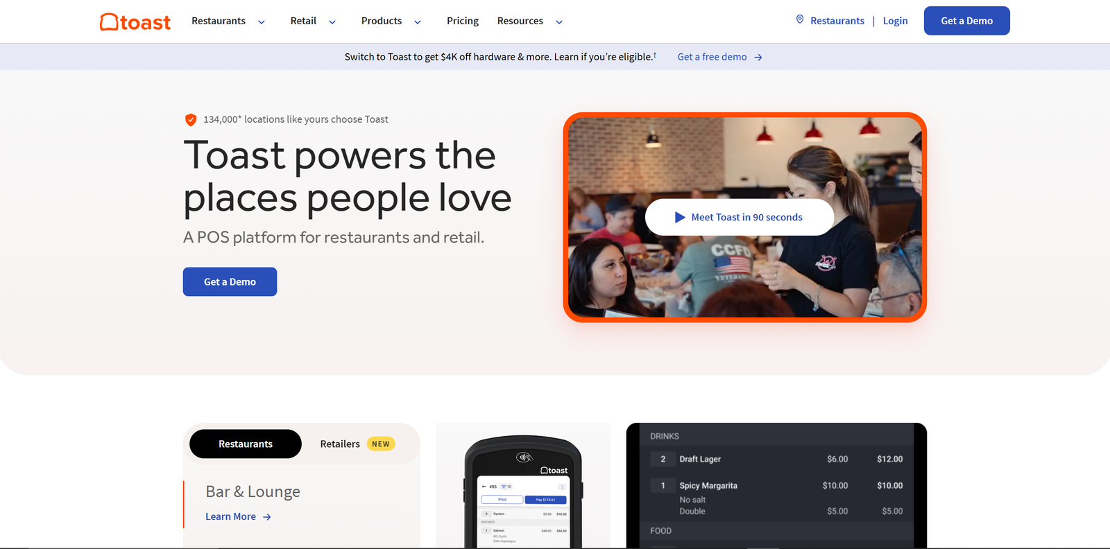This screenshot has width=1110, height=549.
Task: Select the Bar & Lounge item
Action: (x=253, y=491)
